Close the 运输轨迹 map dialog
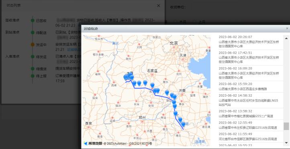This screenshot has height=149, width=290. click(287, 29)
